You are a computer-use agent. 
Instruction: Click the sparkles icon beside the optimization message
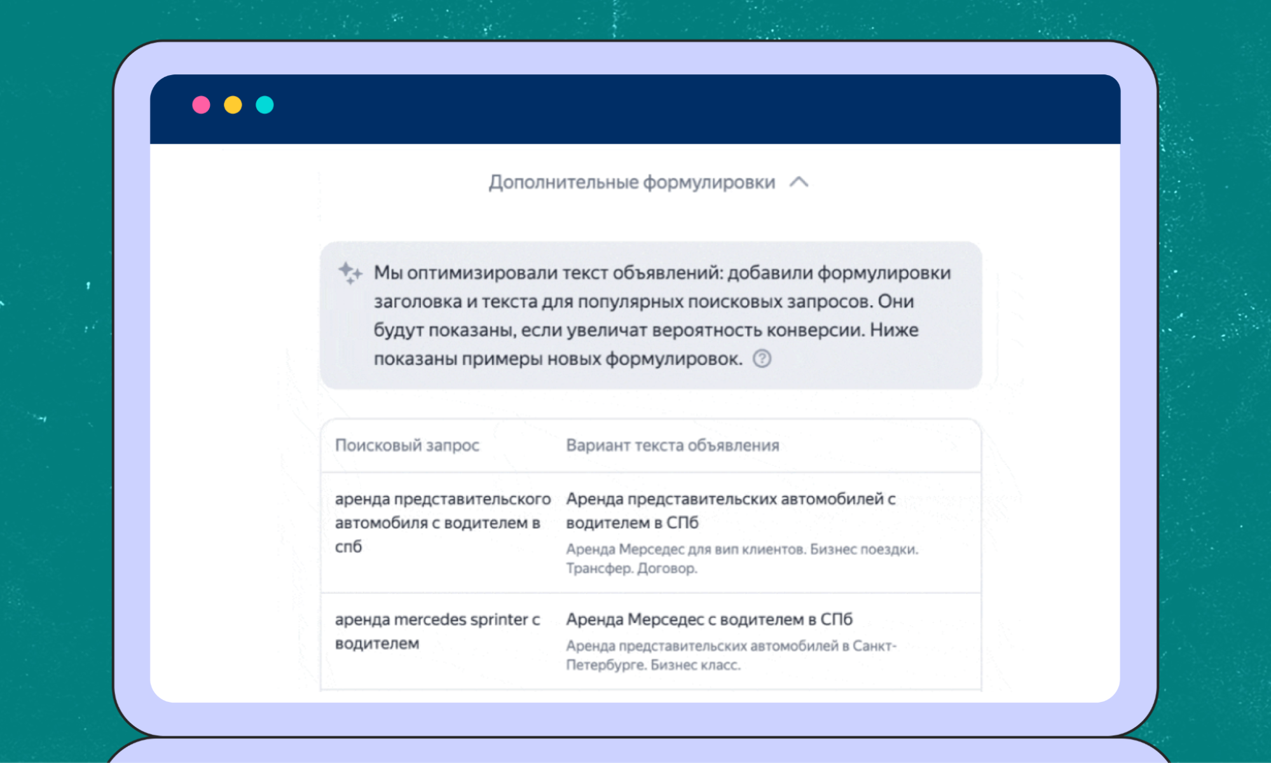(x=349, y=272)
